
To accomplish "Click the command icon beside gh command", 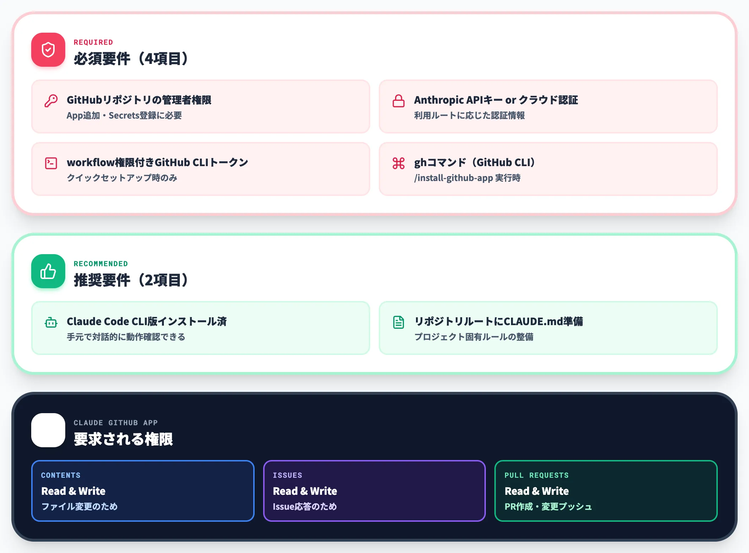I will click(399, 163).
